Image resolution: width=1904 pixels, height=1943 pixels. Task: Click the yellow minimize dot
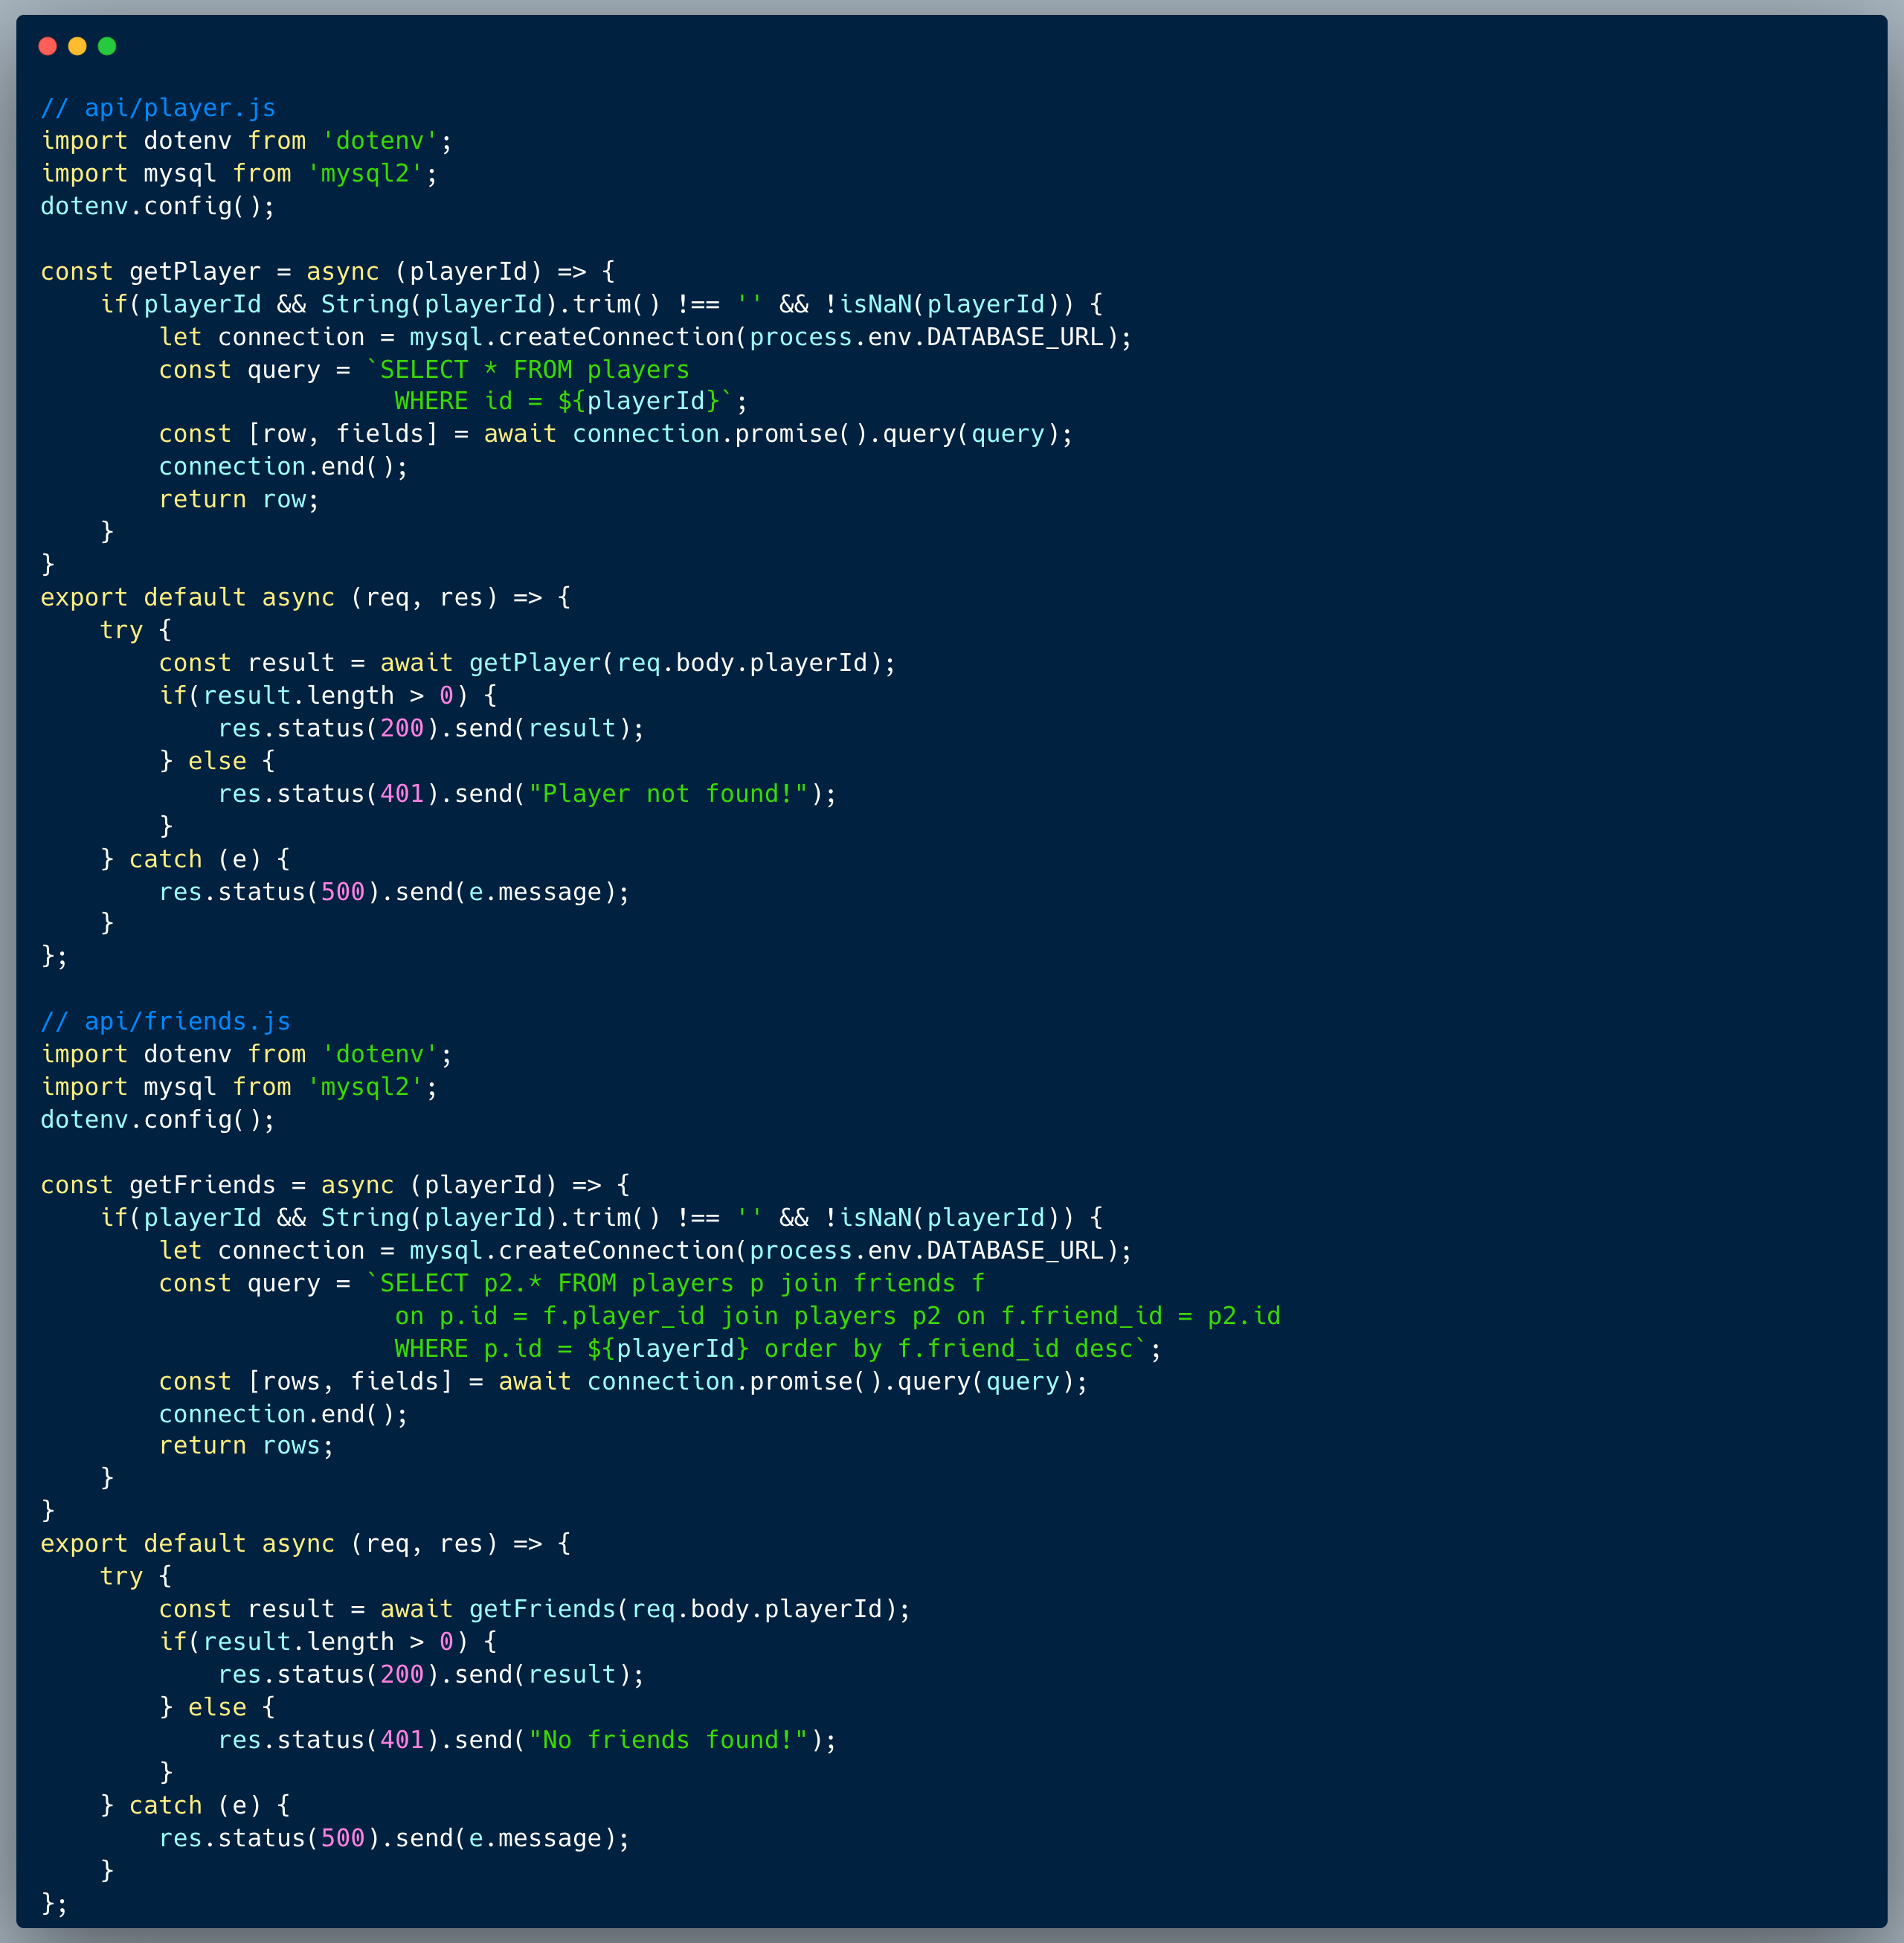pos(77,46)
